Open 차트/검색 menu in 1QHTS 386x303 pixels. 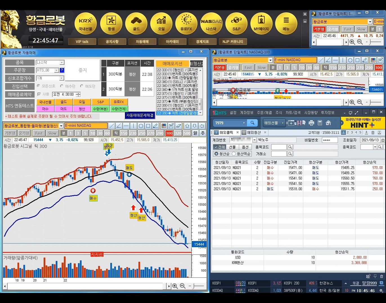[x=293, y=113]
